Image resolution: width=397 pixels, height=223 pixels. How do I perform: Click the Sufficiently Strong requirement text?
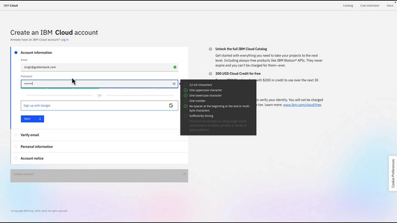[x=201, y=116]
